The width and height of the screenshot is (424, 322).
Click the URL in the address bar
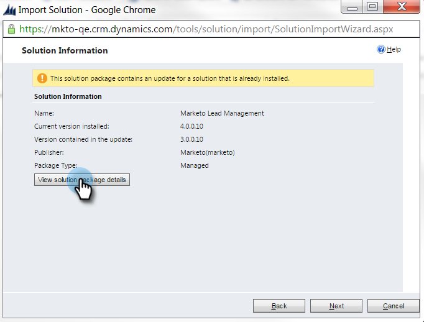click(206, 29)
